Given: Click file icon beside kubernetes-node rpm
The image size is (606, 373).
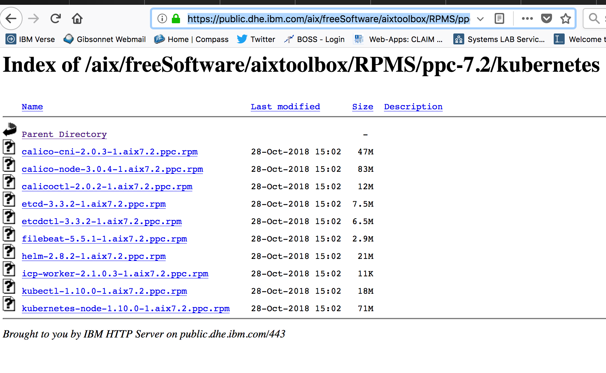Looking at the screenshot, I should coord(9,304).
